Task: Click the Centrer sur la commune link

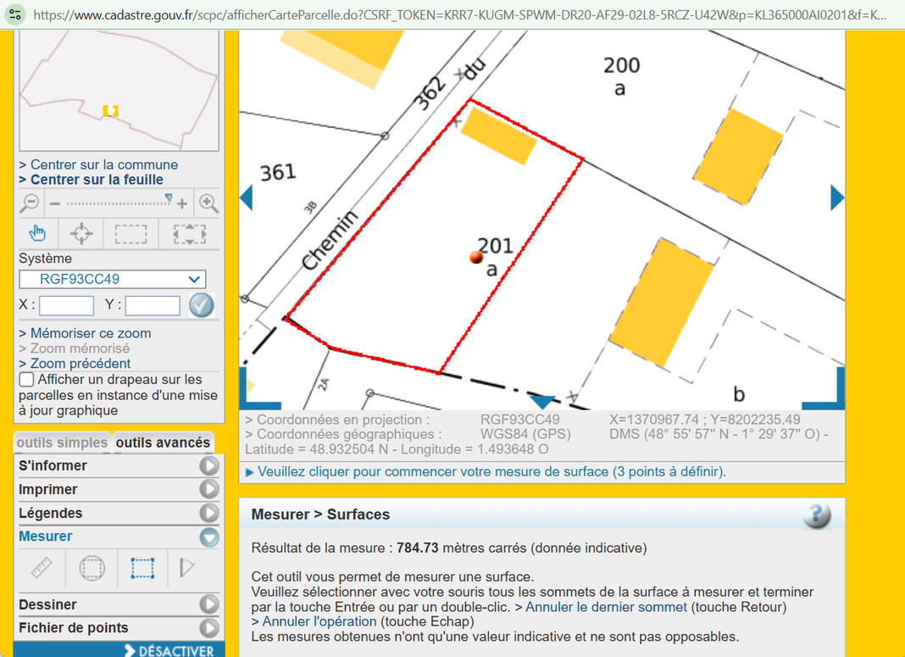Action: (103, 164)
